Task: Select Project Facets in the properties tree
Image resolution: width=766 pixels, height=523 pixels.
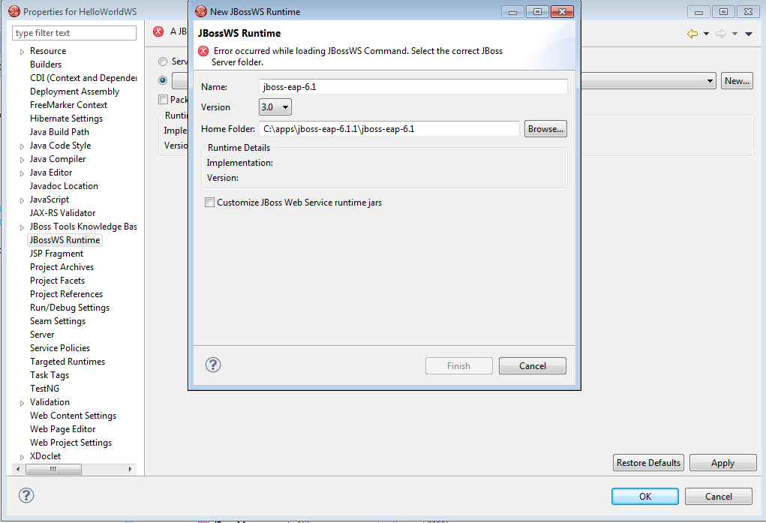Action: (x=57, y=281)
